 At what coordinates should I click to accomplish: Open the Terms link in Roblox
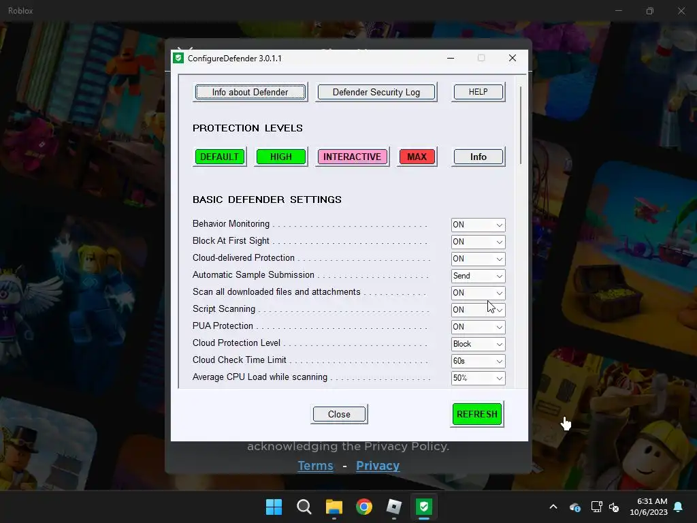coord(315,466)
